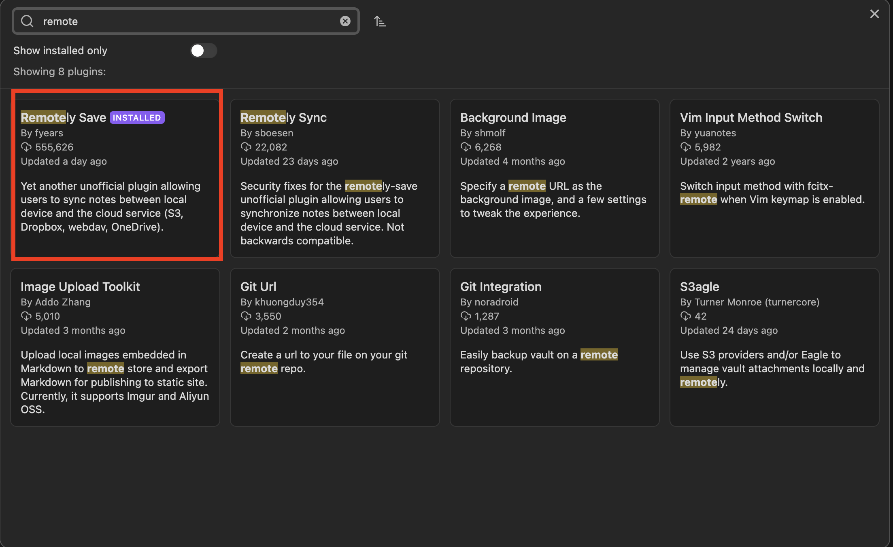893x547 pixels.
Task: Clear the search text field
Action: click(x=345, y=21)
